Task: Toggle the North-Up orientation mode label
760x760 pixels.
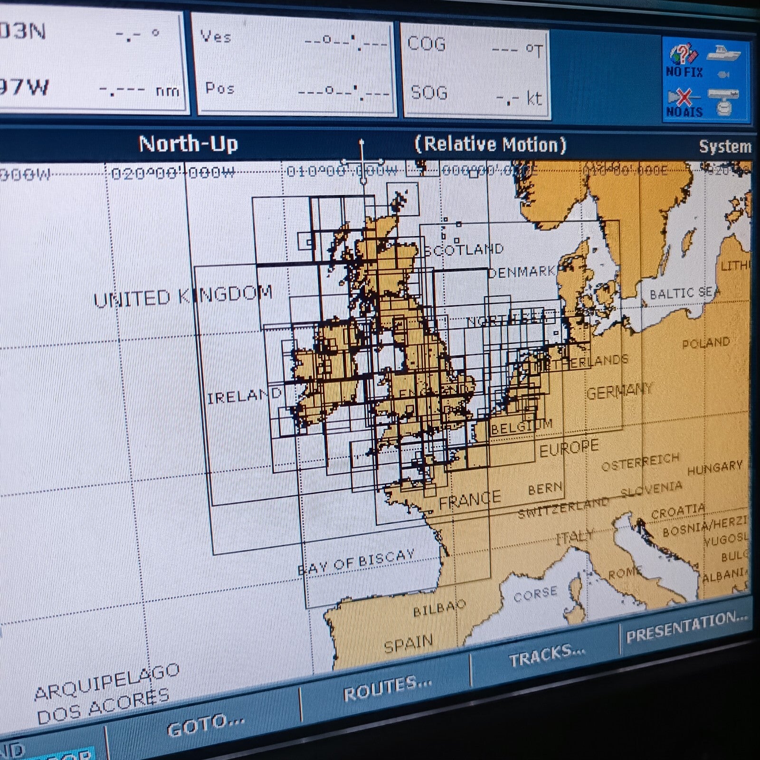Action: tap(188, 144)
